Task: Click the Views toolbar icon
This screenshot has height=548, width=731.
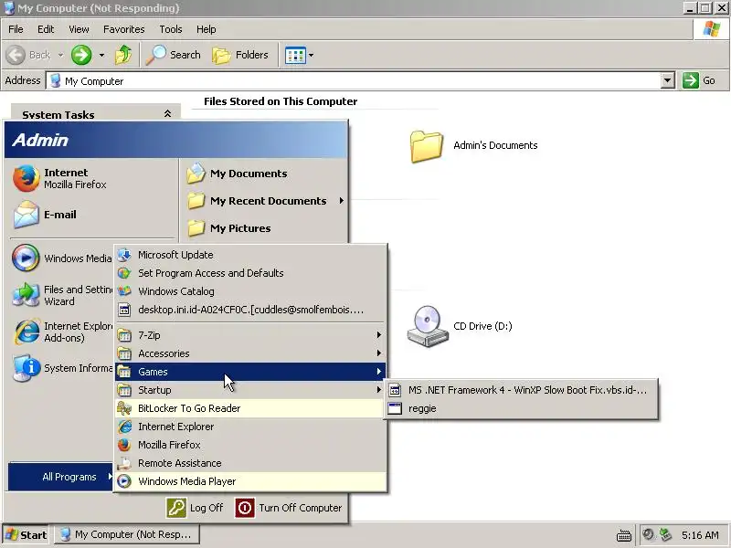Action: [295, 55]
